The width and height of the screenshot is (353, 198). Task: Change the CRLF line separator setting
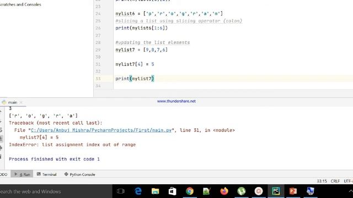pos(335,181)
